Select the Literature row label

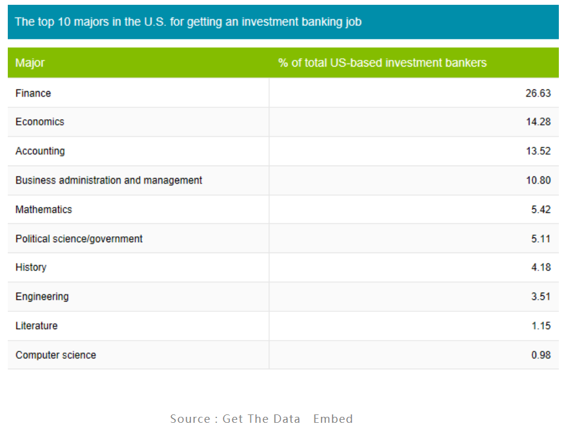(37, 326)
